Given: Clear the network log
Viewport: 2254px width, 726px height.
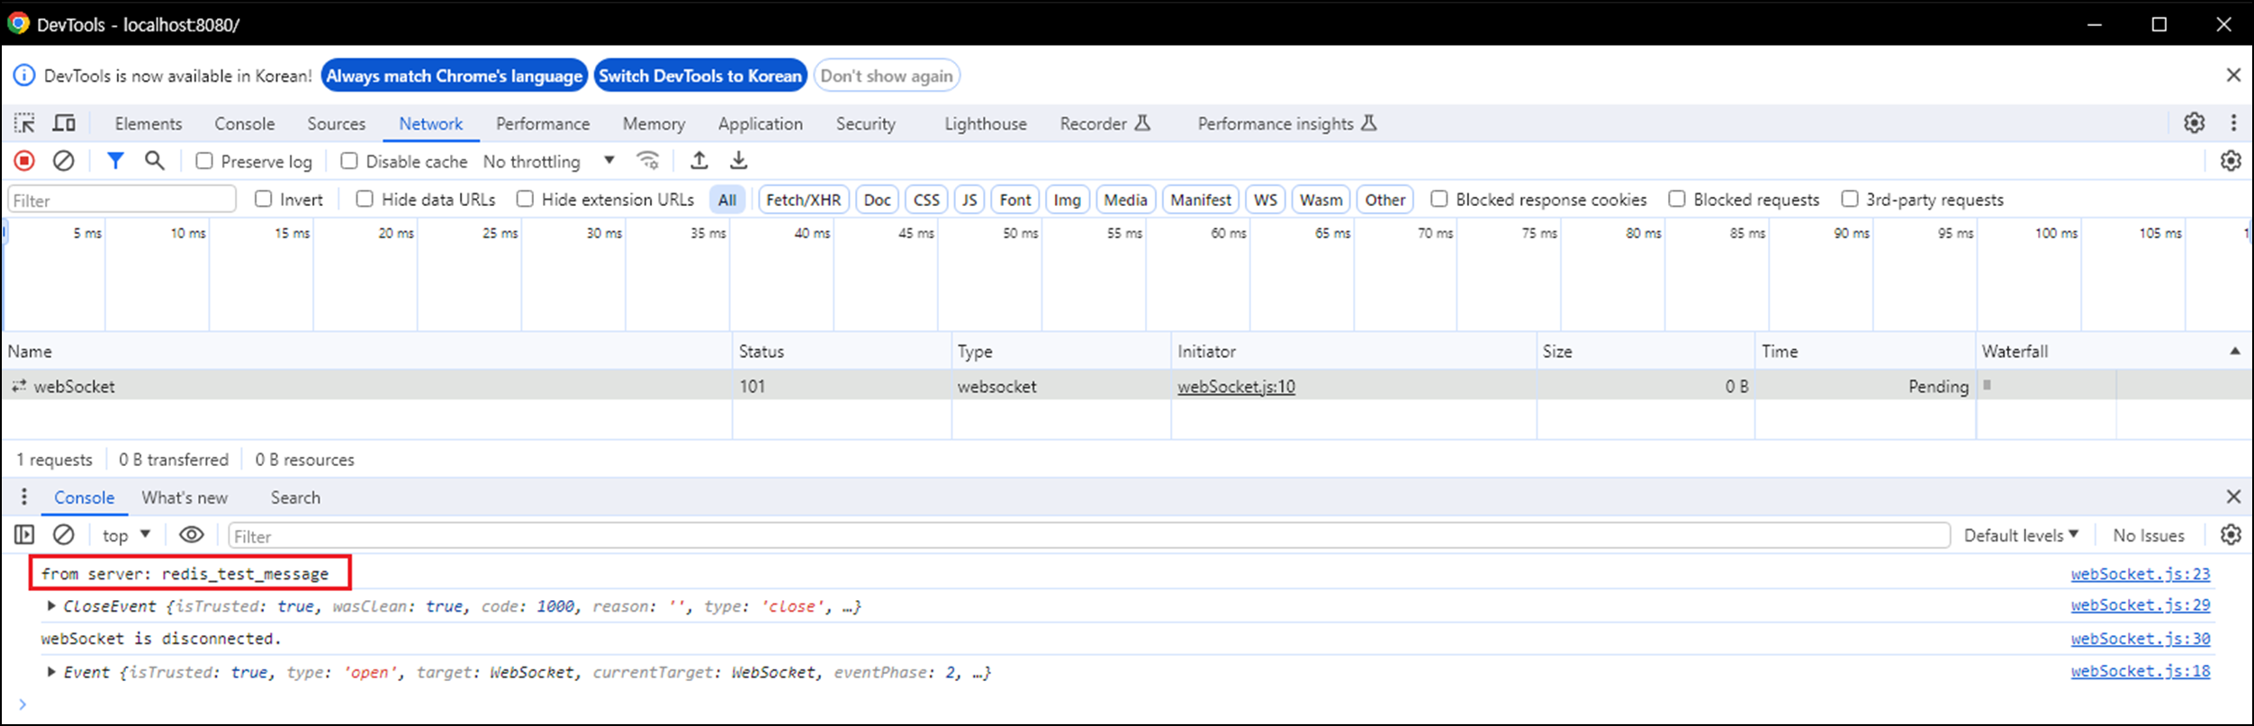Looking at the screenshot, I should pos(63,161).
